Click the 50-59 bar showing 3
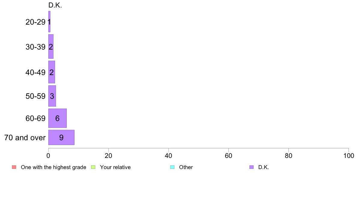Screen dimensions: 357x221 pos(52,96)
